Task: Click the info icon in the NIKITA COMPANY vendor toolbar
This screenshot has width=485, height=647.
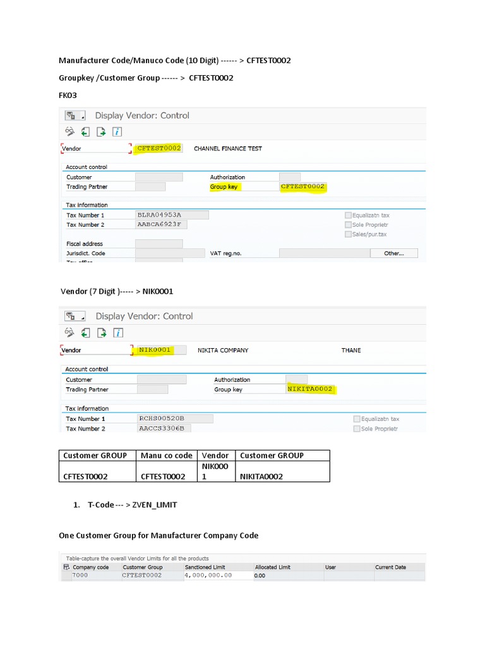Action: [x=118, y=332]
